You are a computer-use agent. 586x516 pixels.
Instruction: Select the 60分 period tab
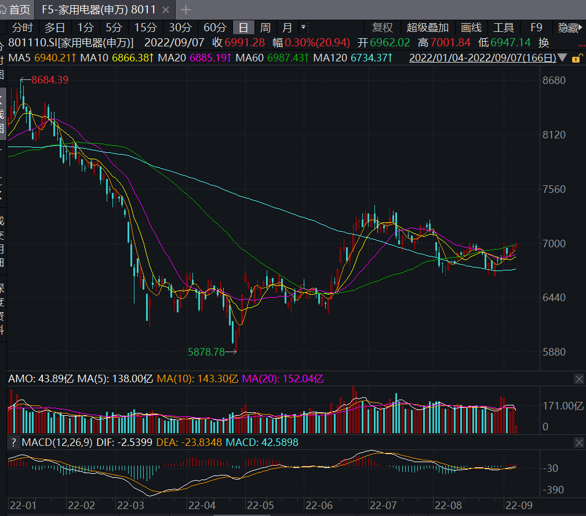(x=215, y=27)
